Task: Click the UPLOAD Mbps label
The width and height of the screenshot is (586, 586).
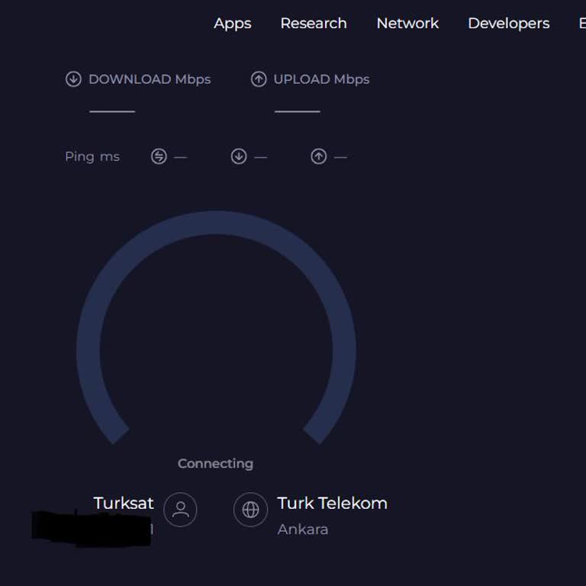Action: [x=321, y=79]
